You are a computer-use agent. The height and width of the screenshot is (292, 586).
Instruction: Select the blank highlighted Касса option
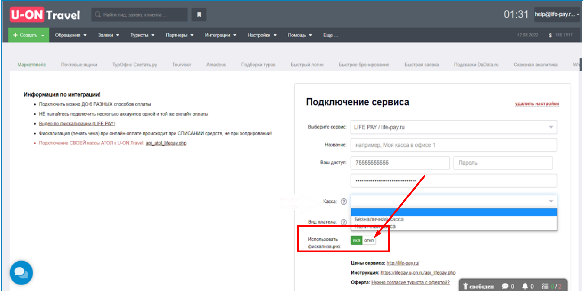point(454,212)
